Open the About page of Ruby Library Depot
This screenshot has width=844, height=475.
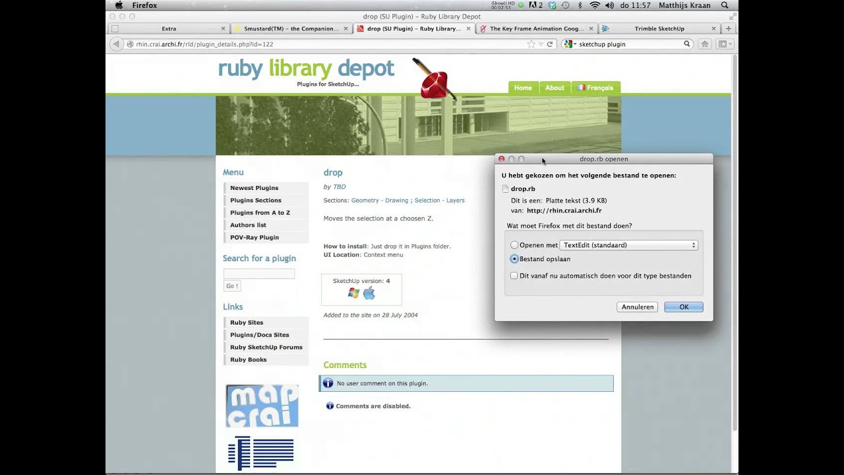(x=555, y=88)
